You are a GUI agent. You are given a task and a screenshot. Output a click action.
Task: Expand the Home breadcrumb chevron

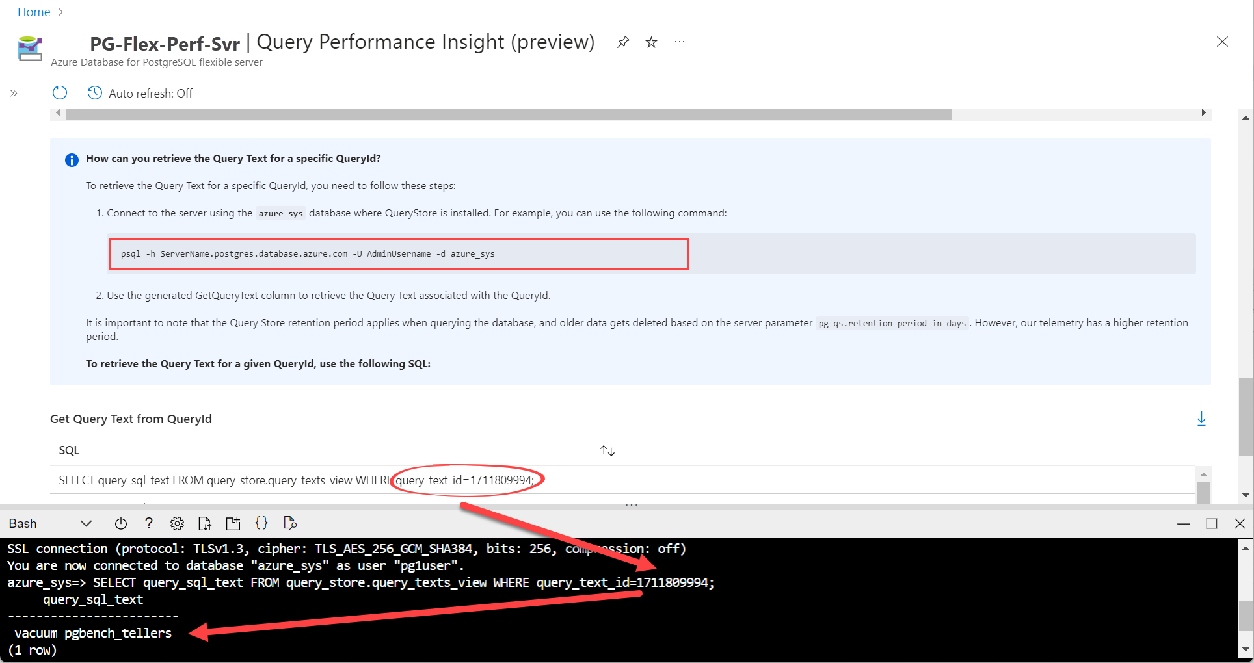(x=60, y=12)
